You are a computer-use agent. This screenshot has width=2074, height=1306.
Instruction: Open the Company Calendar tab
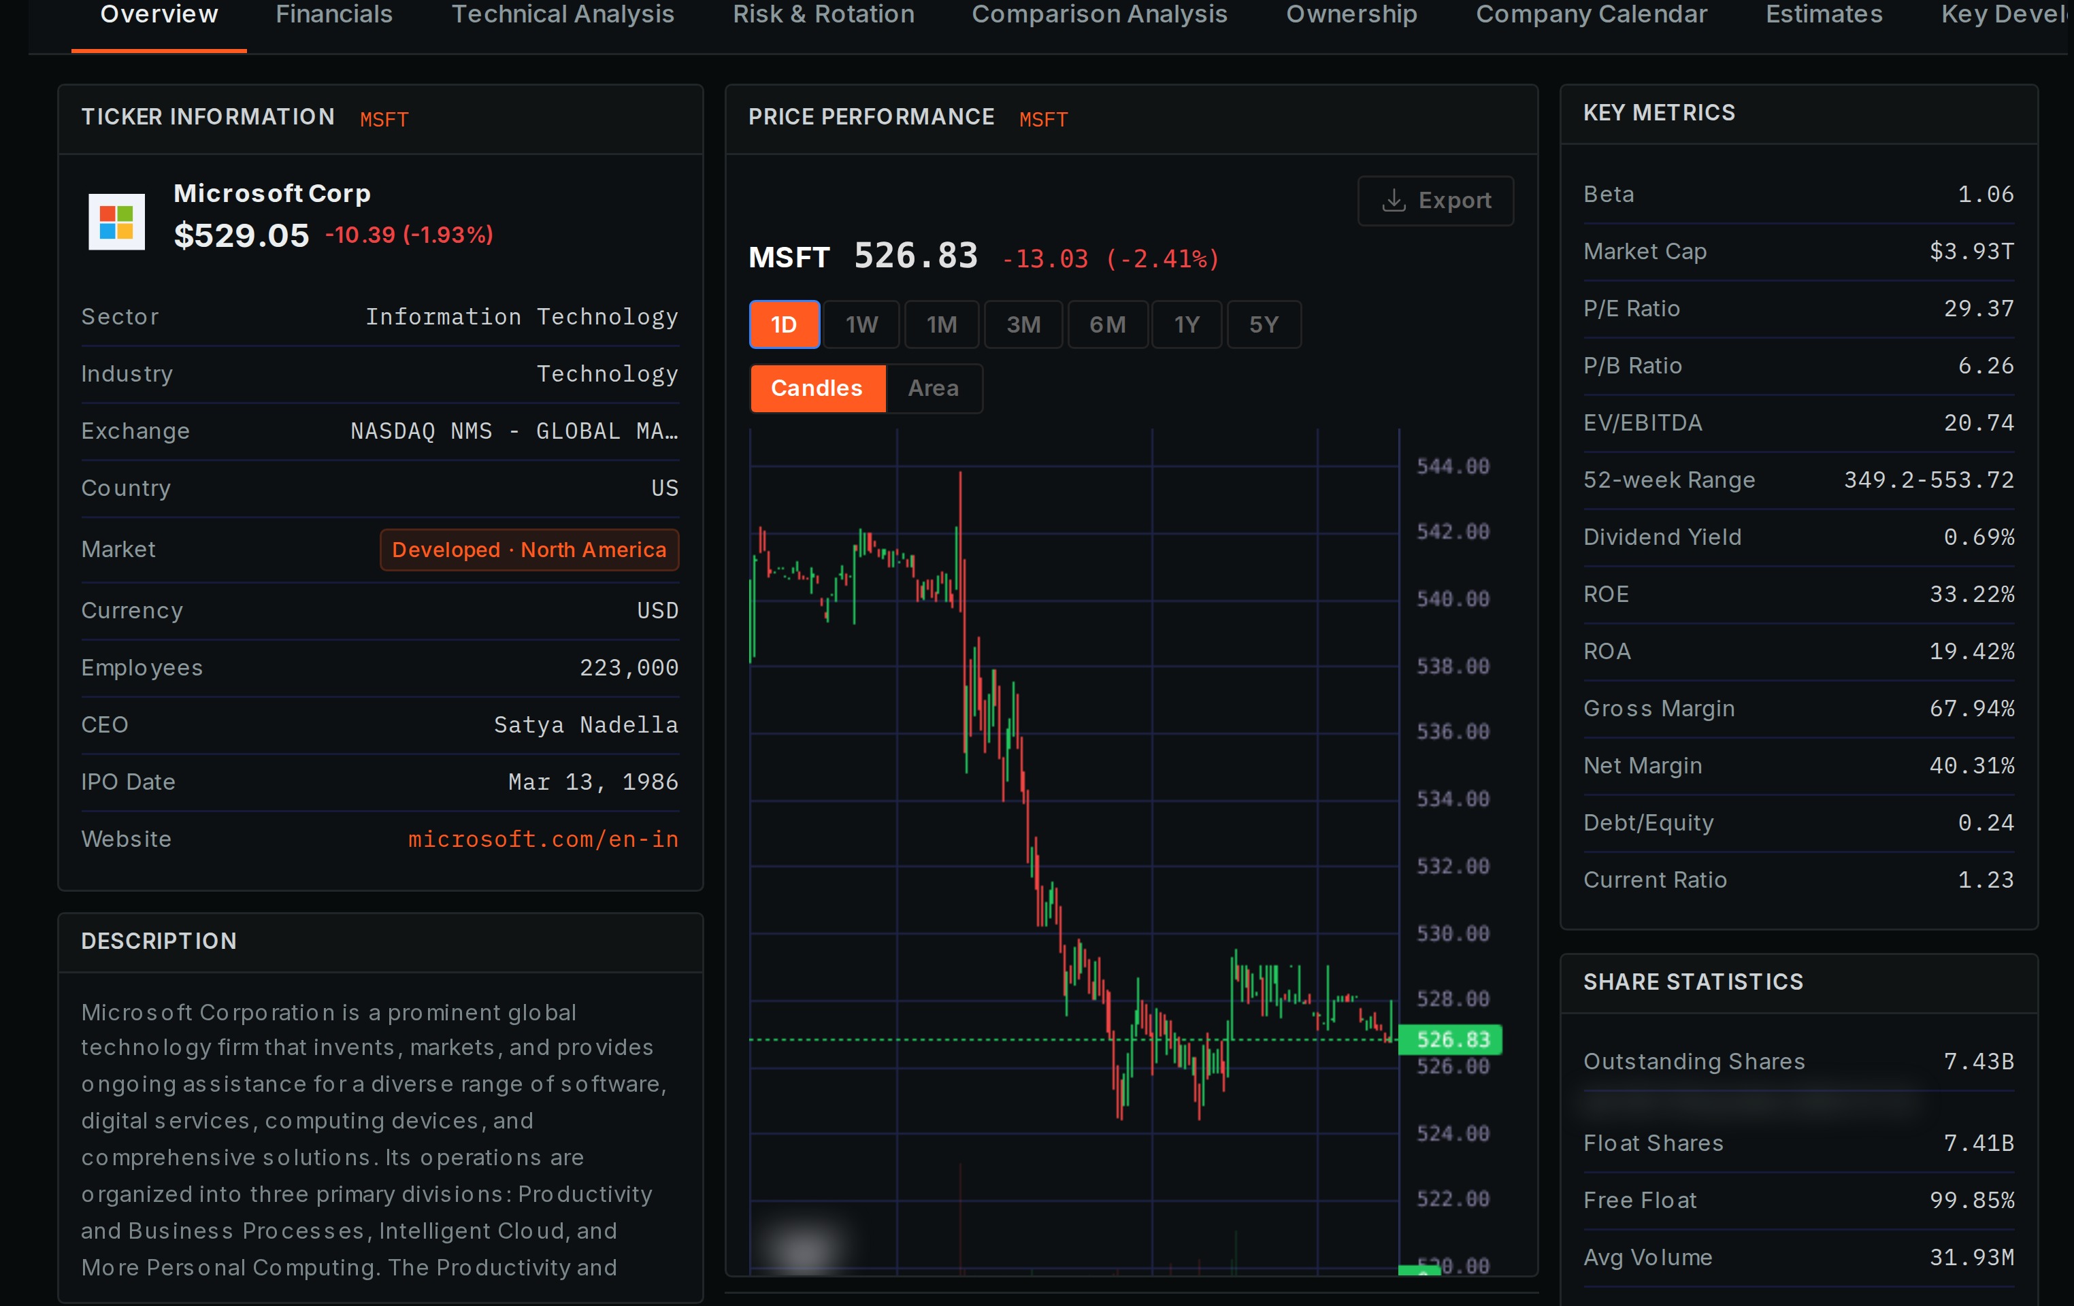pos(1591,15)
